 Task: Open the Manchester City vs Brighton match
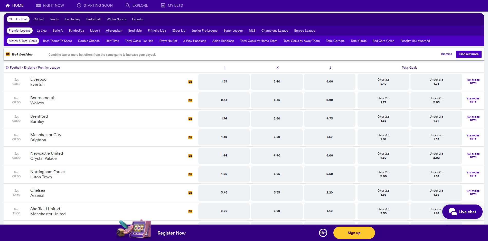click(46, 137)
